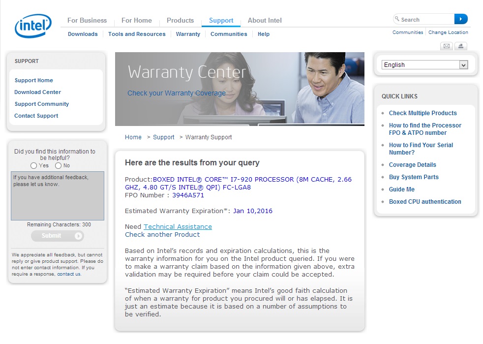Open Contact Support in sidebar

pos(36,116)
